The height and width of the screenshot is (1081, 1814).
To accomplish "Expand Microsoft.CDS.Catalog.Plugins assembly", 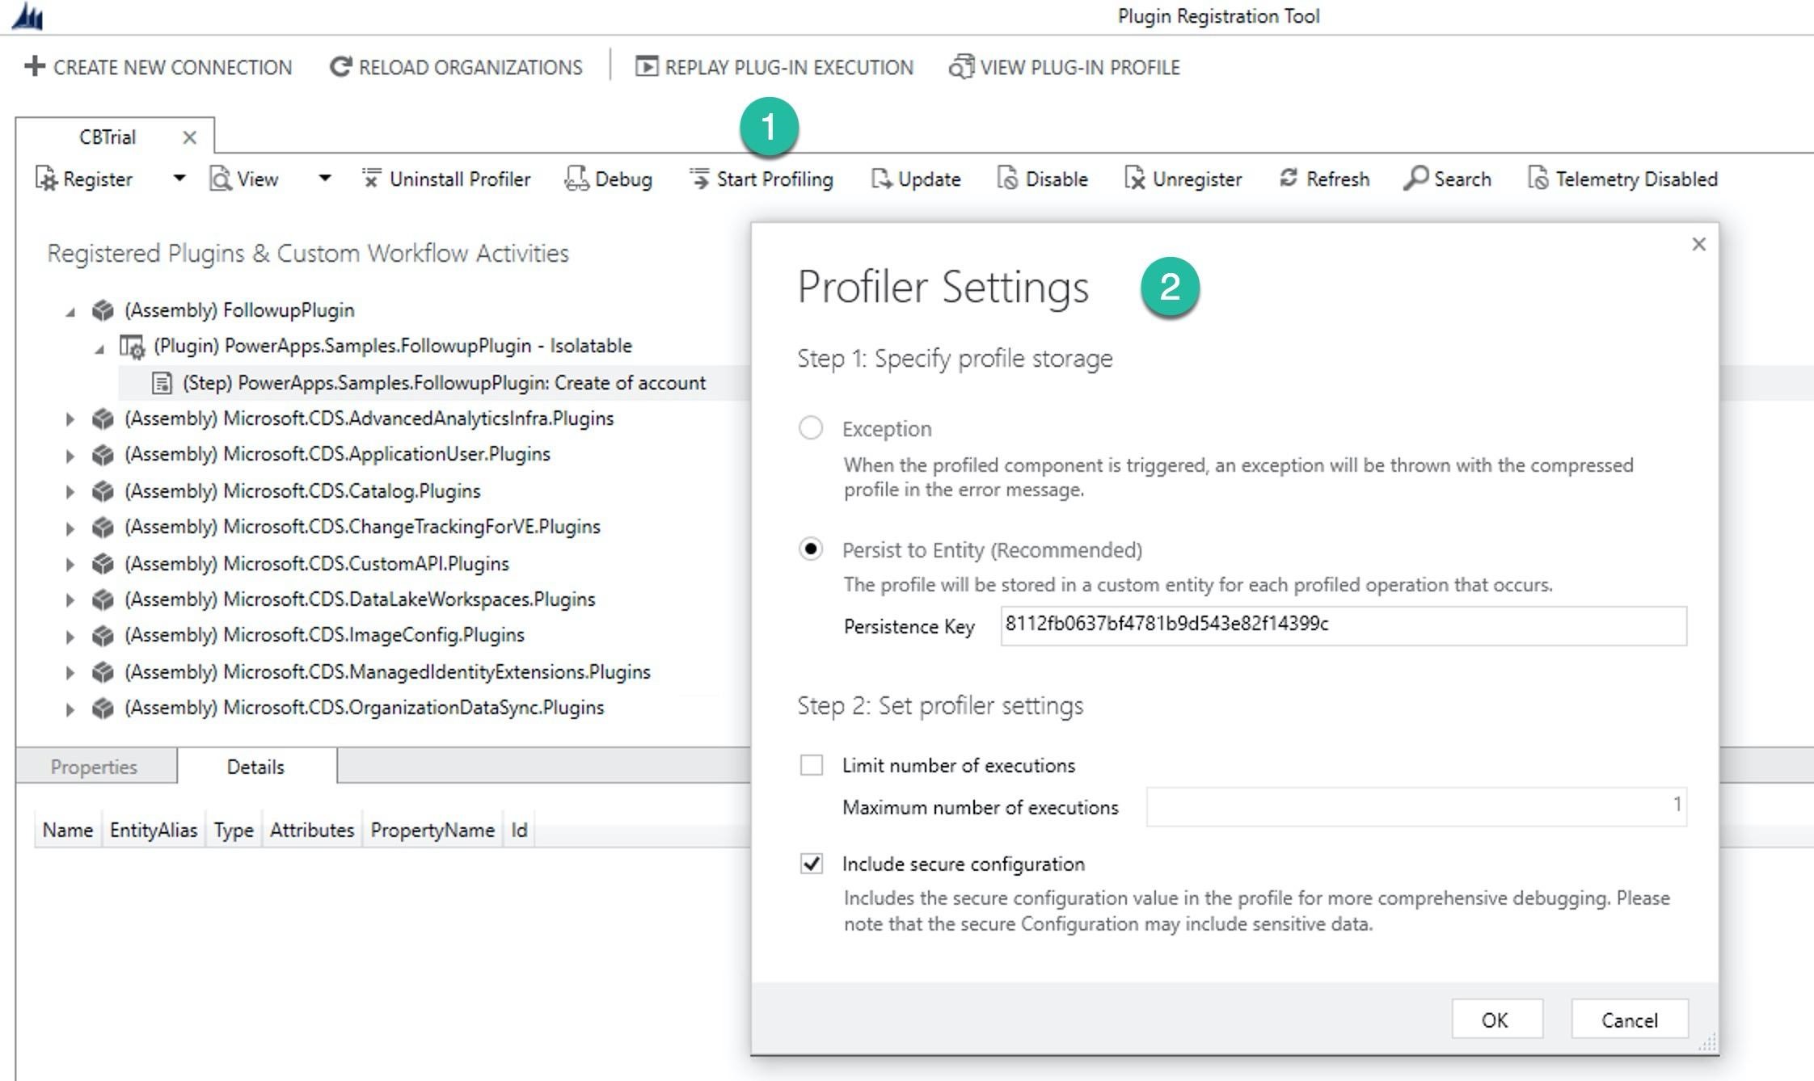I will (x=70, y=492).
